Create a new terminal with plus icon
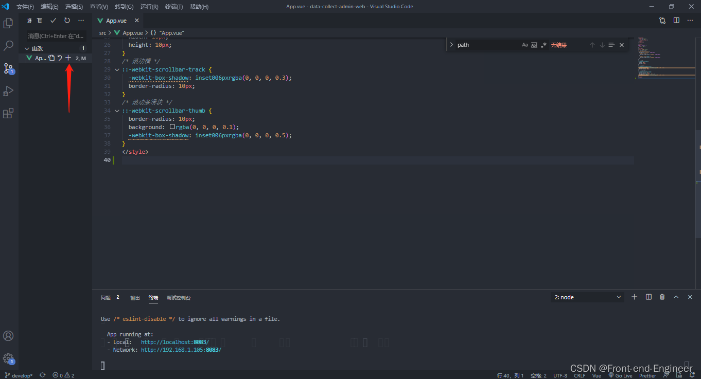Screen dimensions: 701x379 (635, 297)
